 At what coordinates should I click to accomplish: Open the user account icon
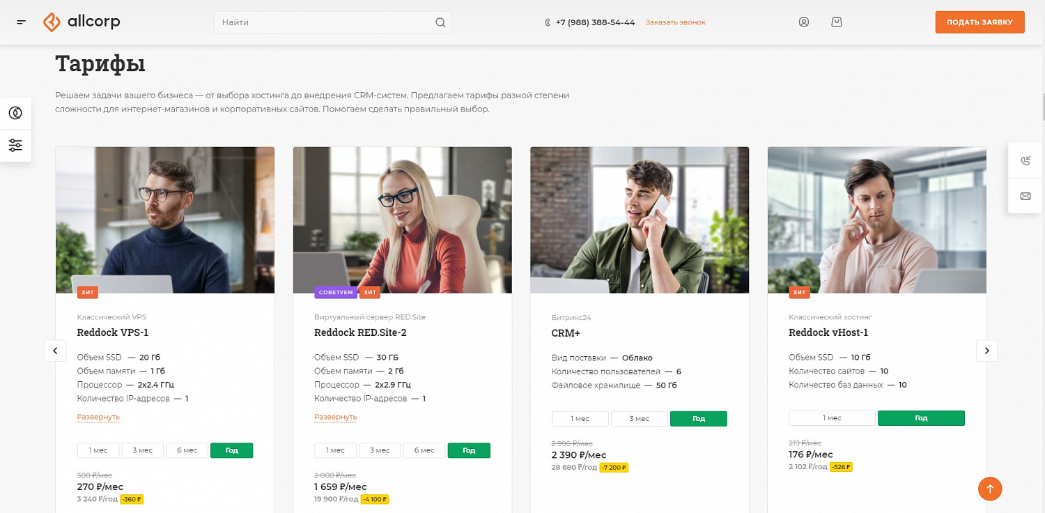click(x=803, y=22)
